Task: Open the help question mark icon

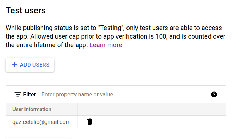Action: [x=214, y=94]
